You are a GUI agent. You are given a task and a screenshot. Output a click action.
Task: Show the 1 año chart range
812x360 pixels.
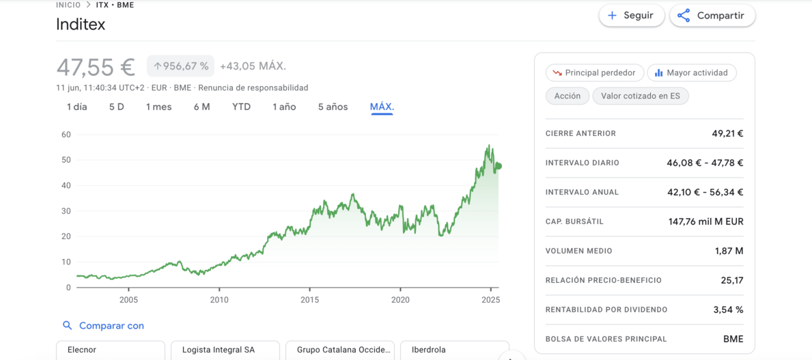pyautogui.click(x=284, y=107)
